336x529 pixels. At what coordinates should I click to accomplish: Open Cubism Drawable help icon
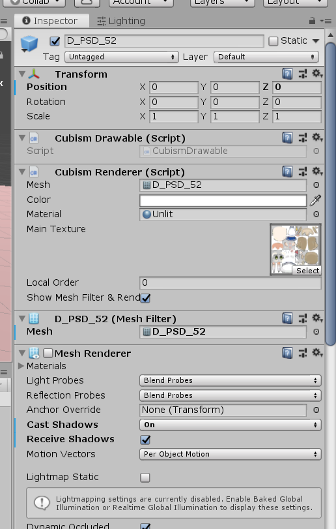pos(287,138)
